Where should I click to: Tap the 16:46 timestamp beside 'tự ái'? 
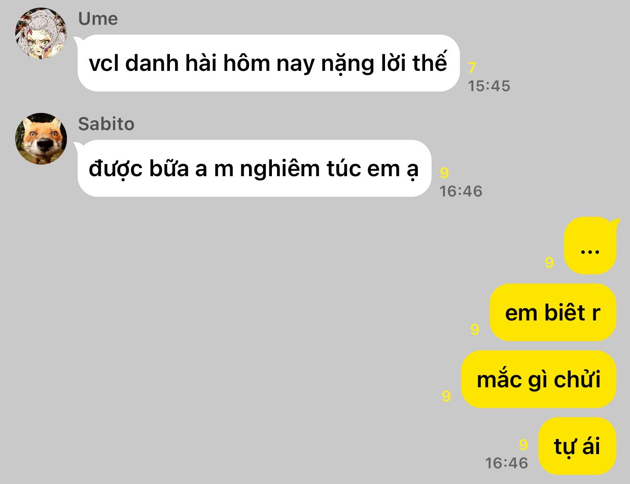pyautogui.click(x=507, y=463)
